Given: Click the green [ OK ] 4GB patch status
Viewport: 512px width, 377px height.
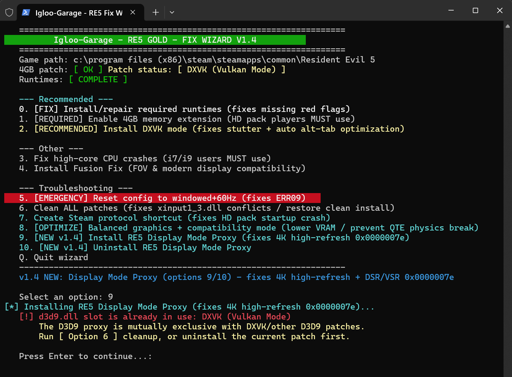Looking at the screenshot, I should click(88, 70).
